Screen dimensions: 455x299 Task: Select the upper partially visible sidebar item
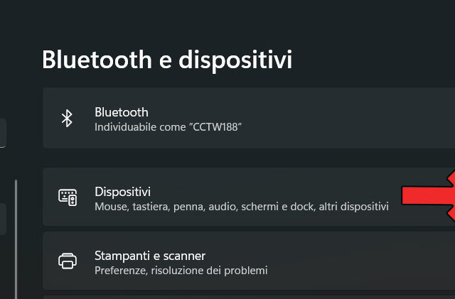pos(3,134)
